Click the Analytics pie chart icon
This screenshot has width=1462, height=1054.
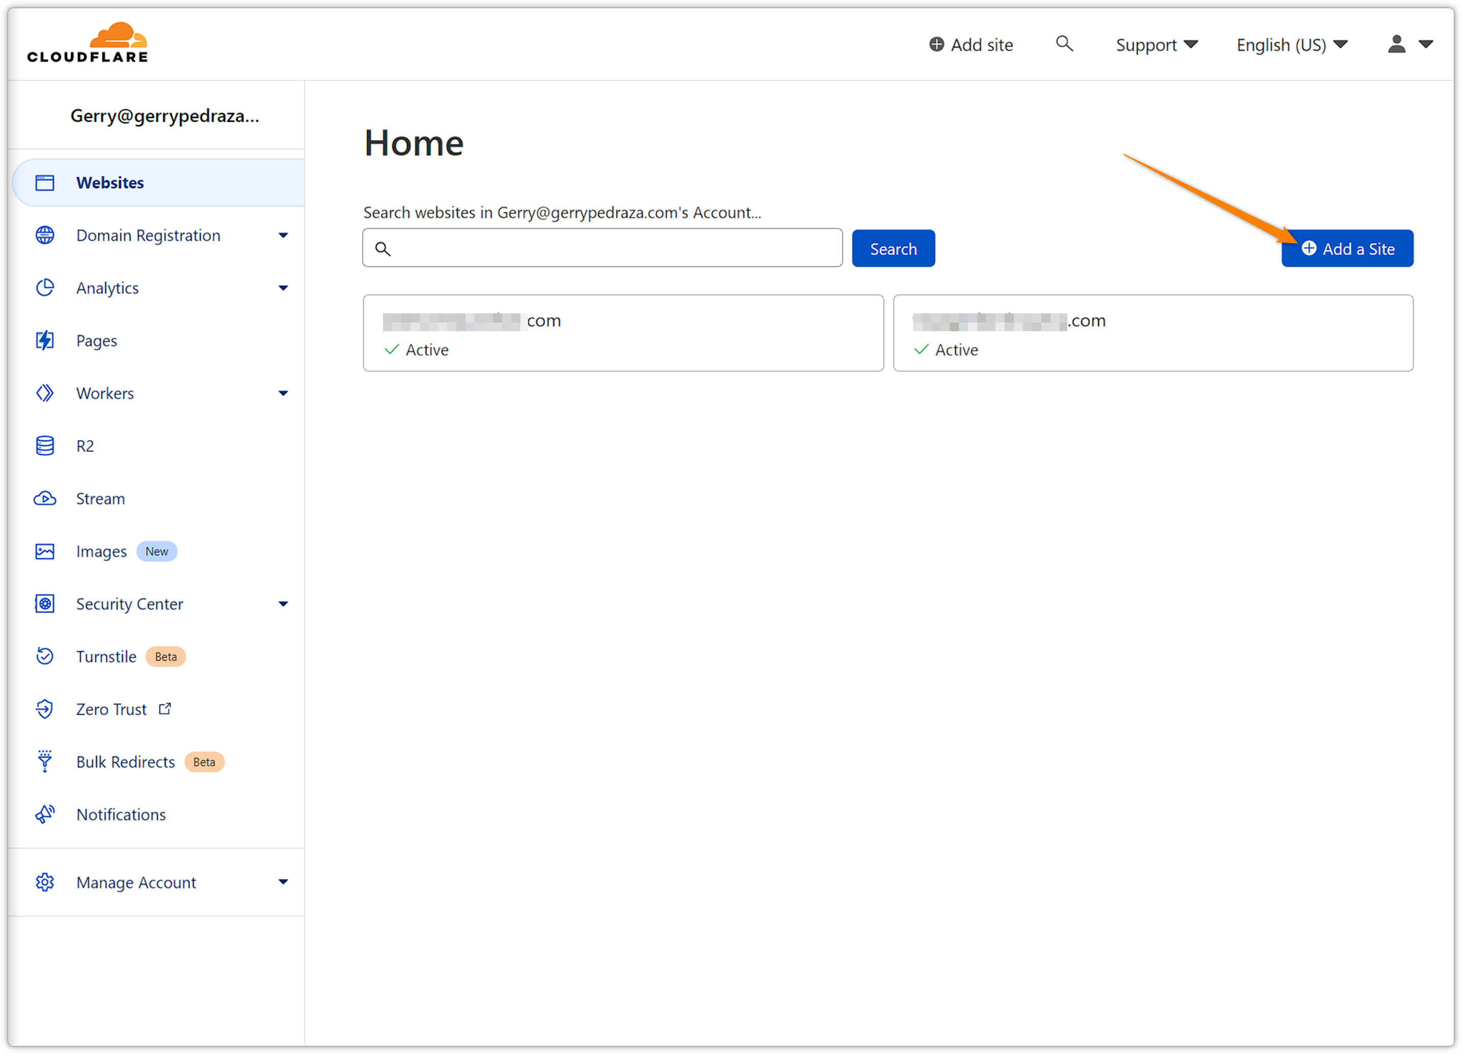point(44,287)
